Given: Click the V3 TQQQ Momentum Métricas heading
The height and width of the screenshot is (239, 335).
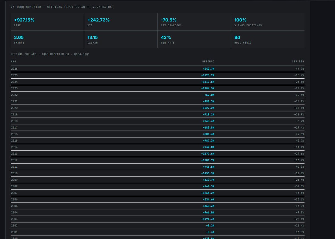Looking at the screenshot, I should point(62,7).
